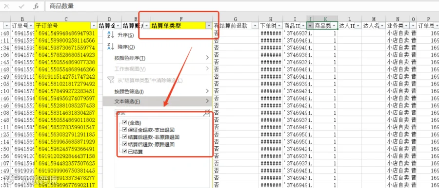Click the magnifier icon in search box

(206, 113)
